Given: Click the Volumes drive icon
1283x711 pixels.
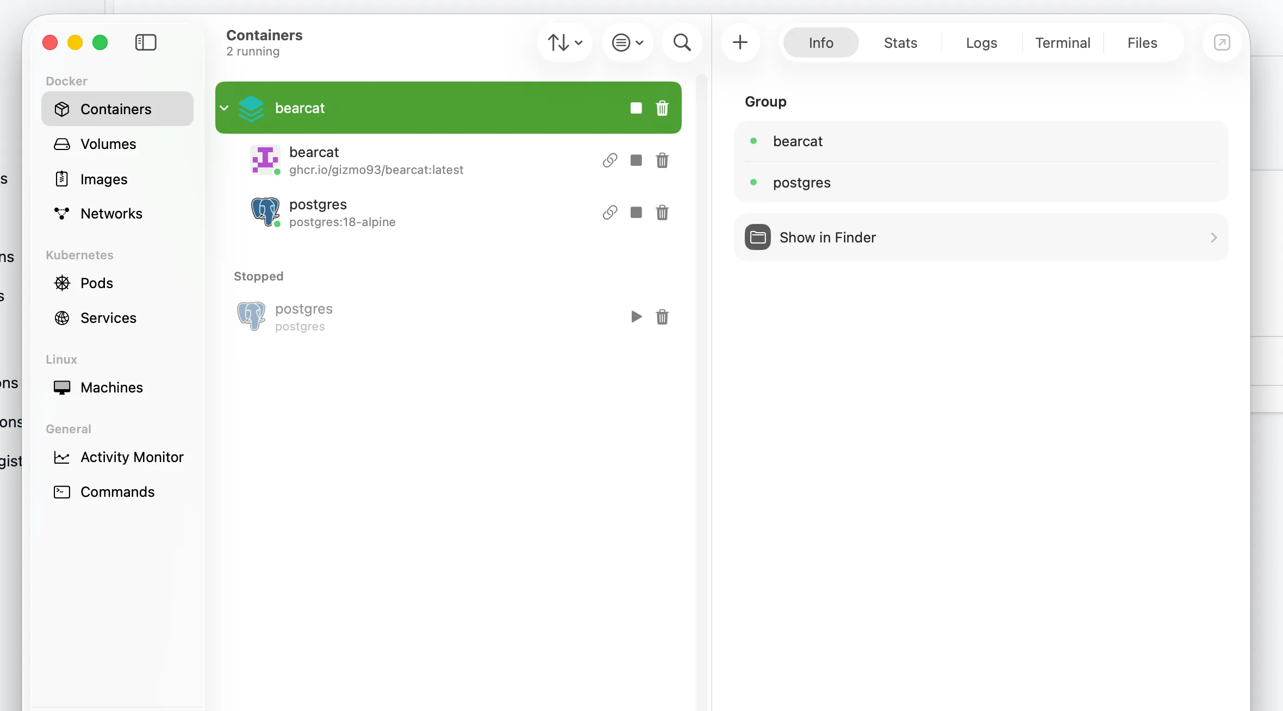Looking at the screenshot, I should point(62,144).
